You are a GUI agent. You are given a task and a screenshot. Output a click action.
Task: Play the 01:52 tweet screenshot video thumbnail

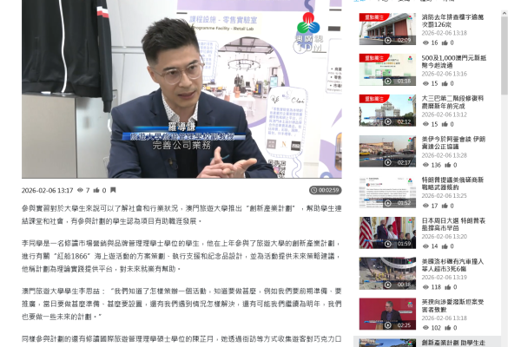[387, 193]
